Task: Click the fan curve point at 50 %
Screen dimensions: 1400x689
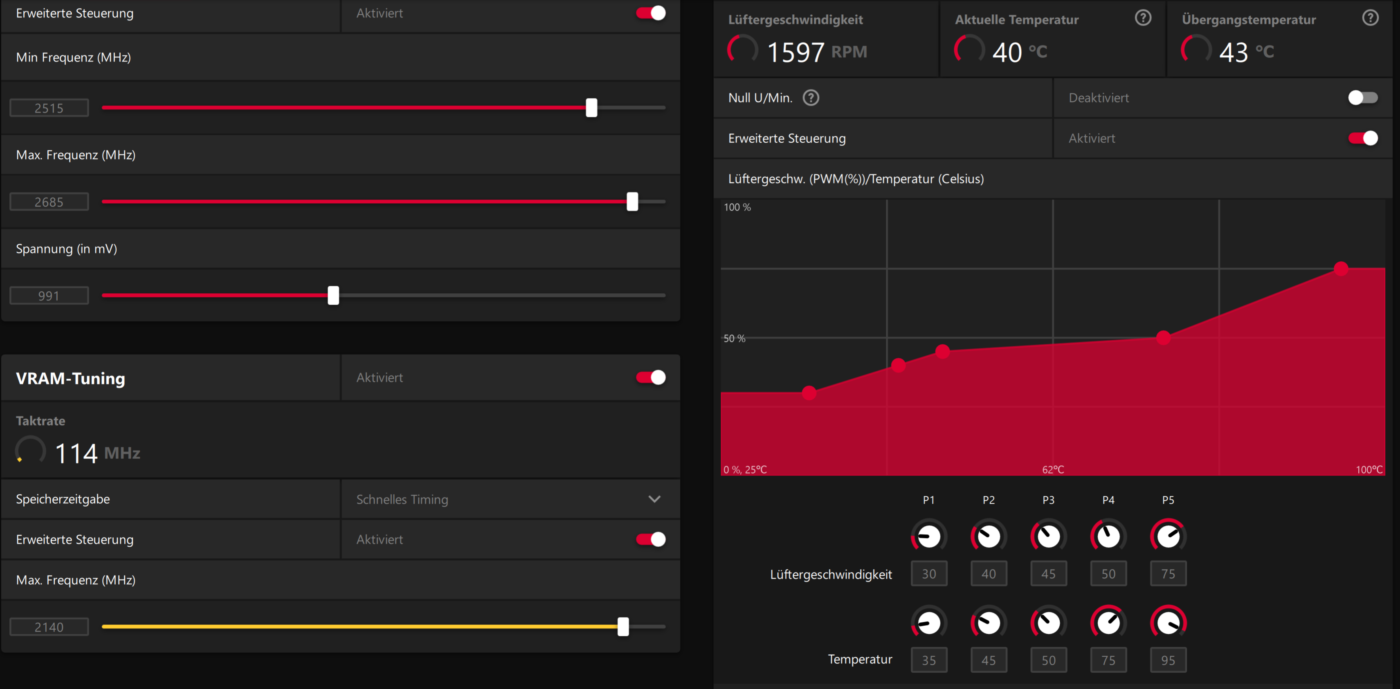Action: pos(1163,338)
